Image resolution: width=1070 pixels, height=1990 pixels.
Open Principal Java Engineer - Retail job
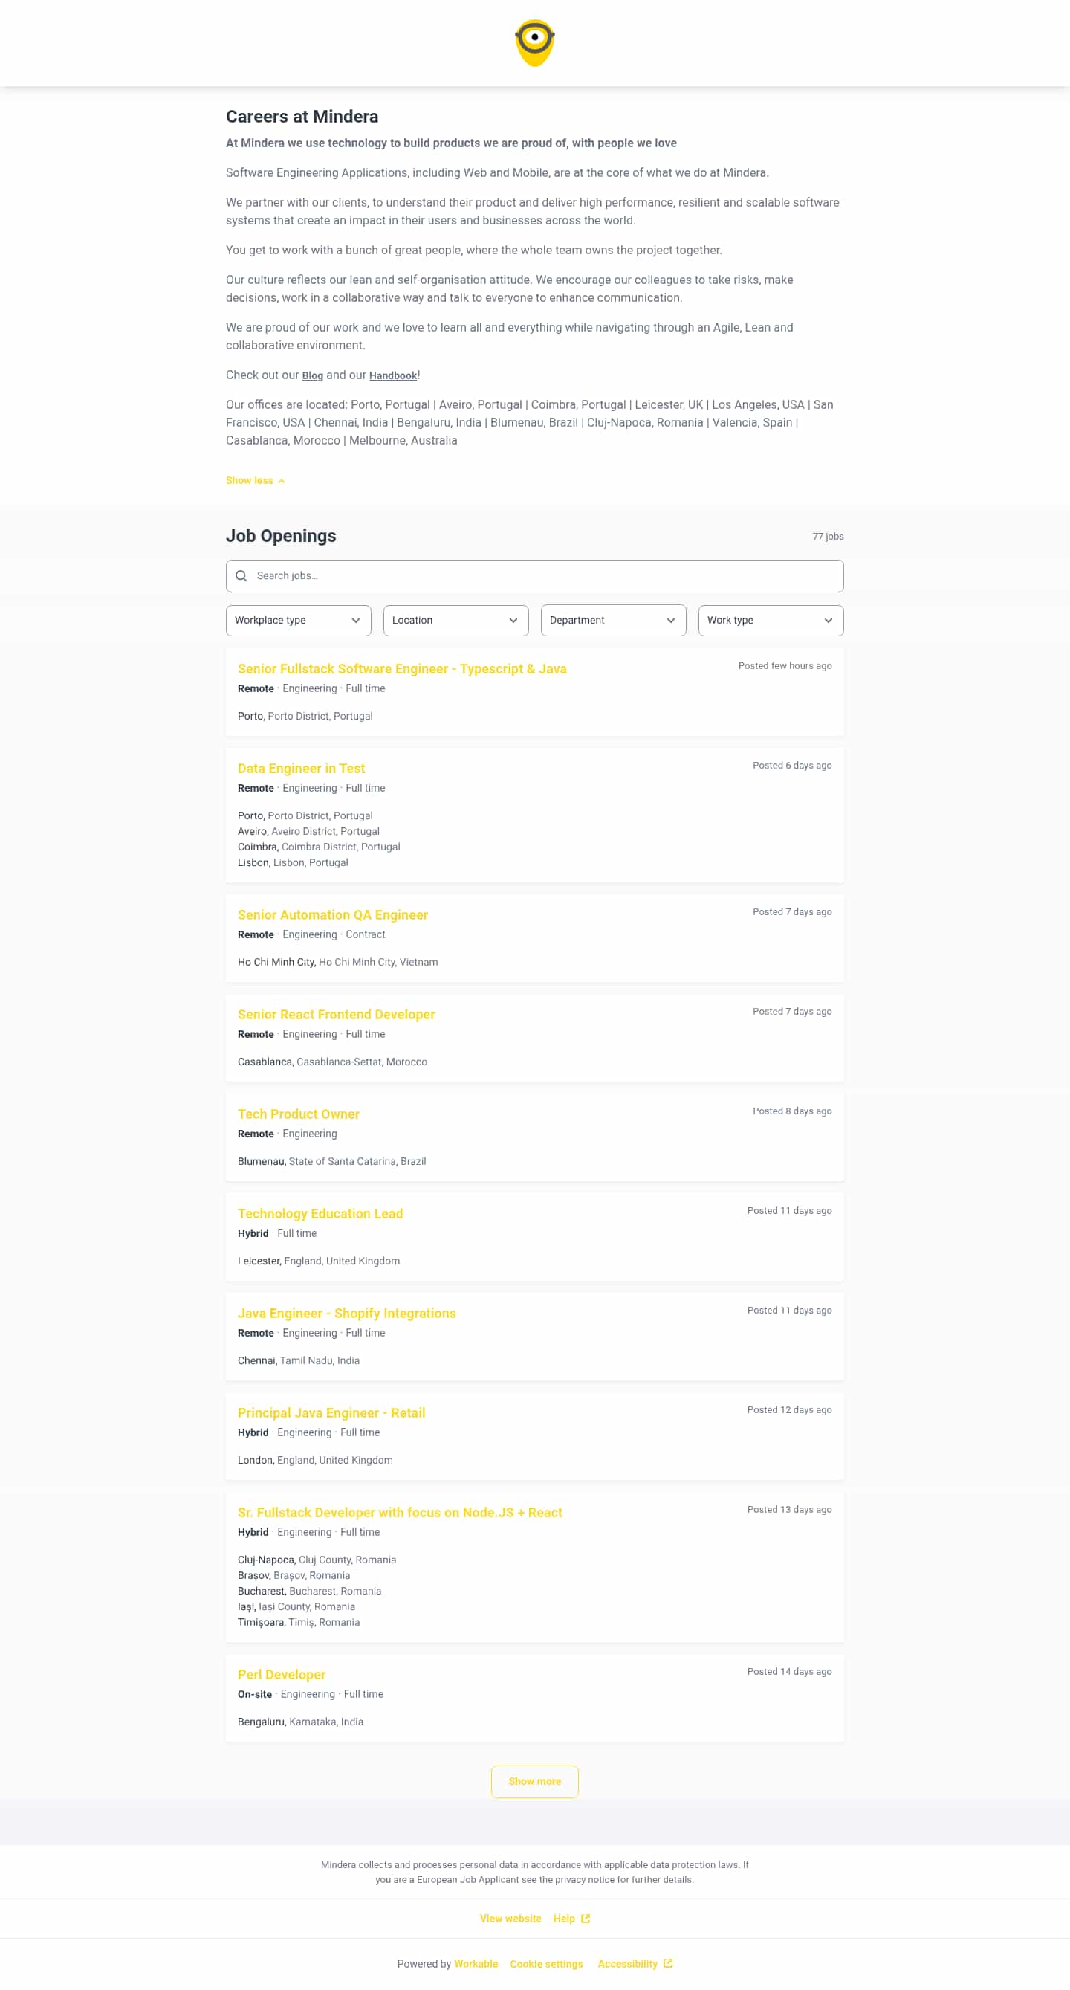click(331, 1413)
